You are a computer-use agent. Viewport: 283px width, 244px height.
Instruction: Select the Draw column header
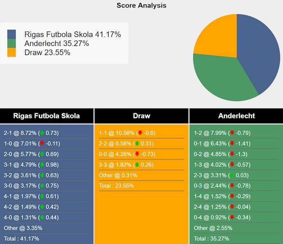coord(141,116)
